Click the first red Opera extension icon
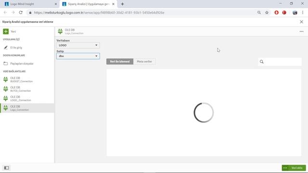308x173 pixels. point(276,12)
